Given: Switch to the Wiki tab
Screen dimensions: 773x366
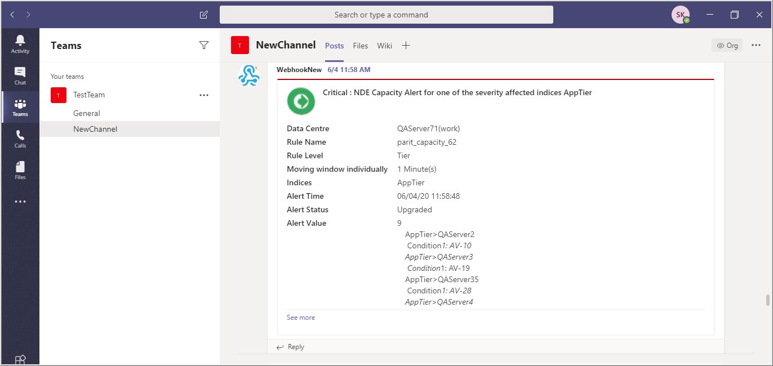Looking at the screenshot, I should pos(385,46).
